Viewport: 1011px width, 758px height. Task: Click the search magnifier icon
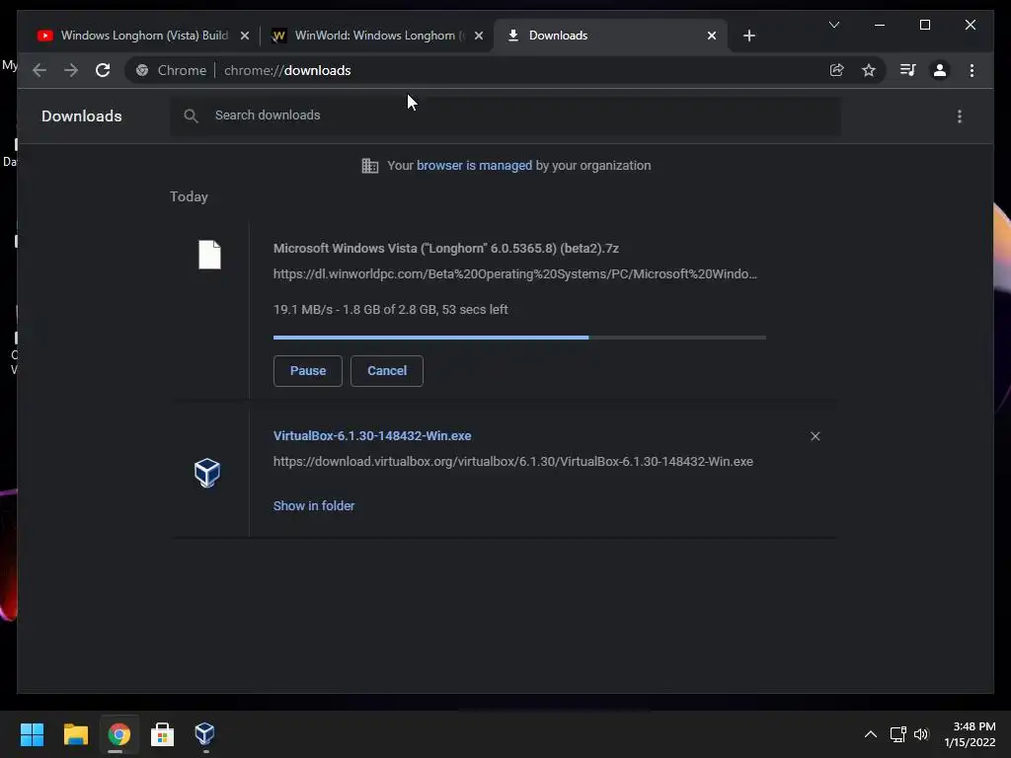(x=191, y=115)
